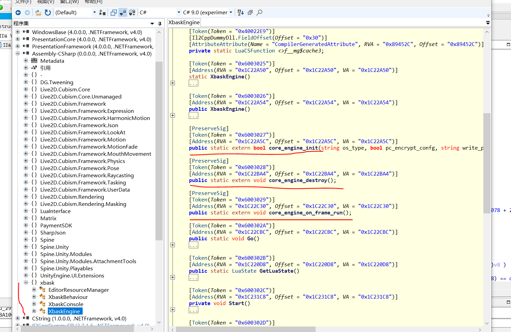Image resolution: width=511 pixels, height=332 pixels.
Task: Reload assemblies with the refresh icon
Action: (48, 13)
